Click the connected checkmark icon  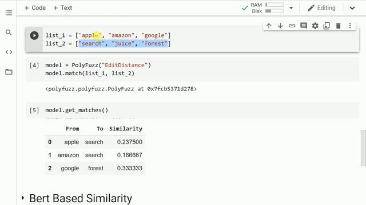tap(245, 8)
